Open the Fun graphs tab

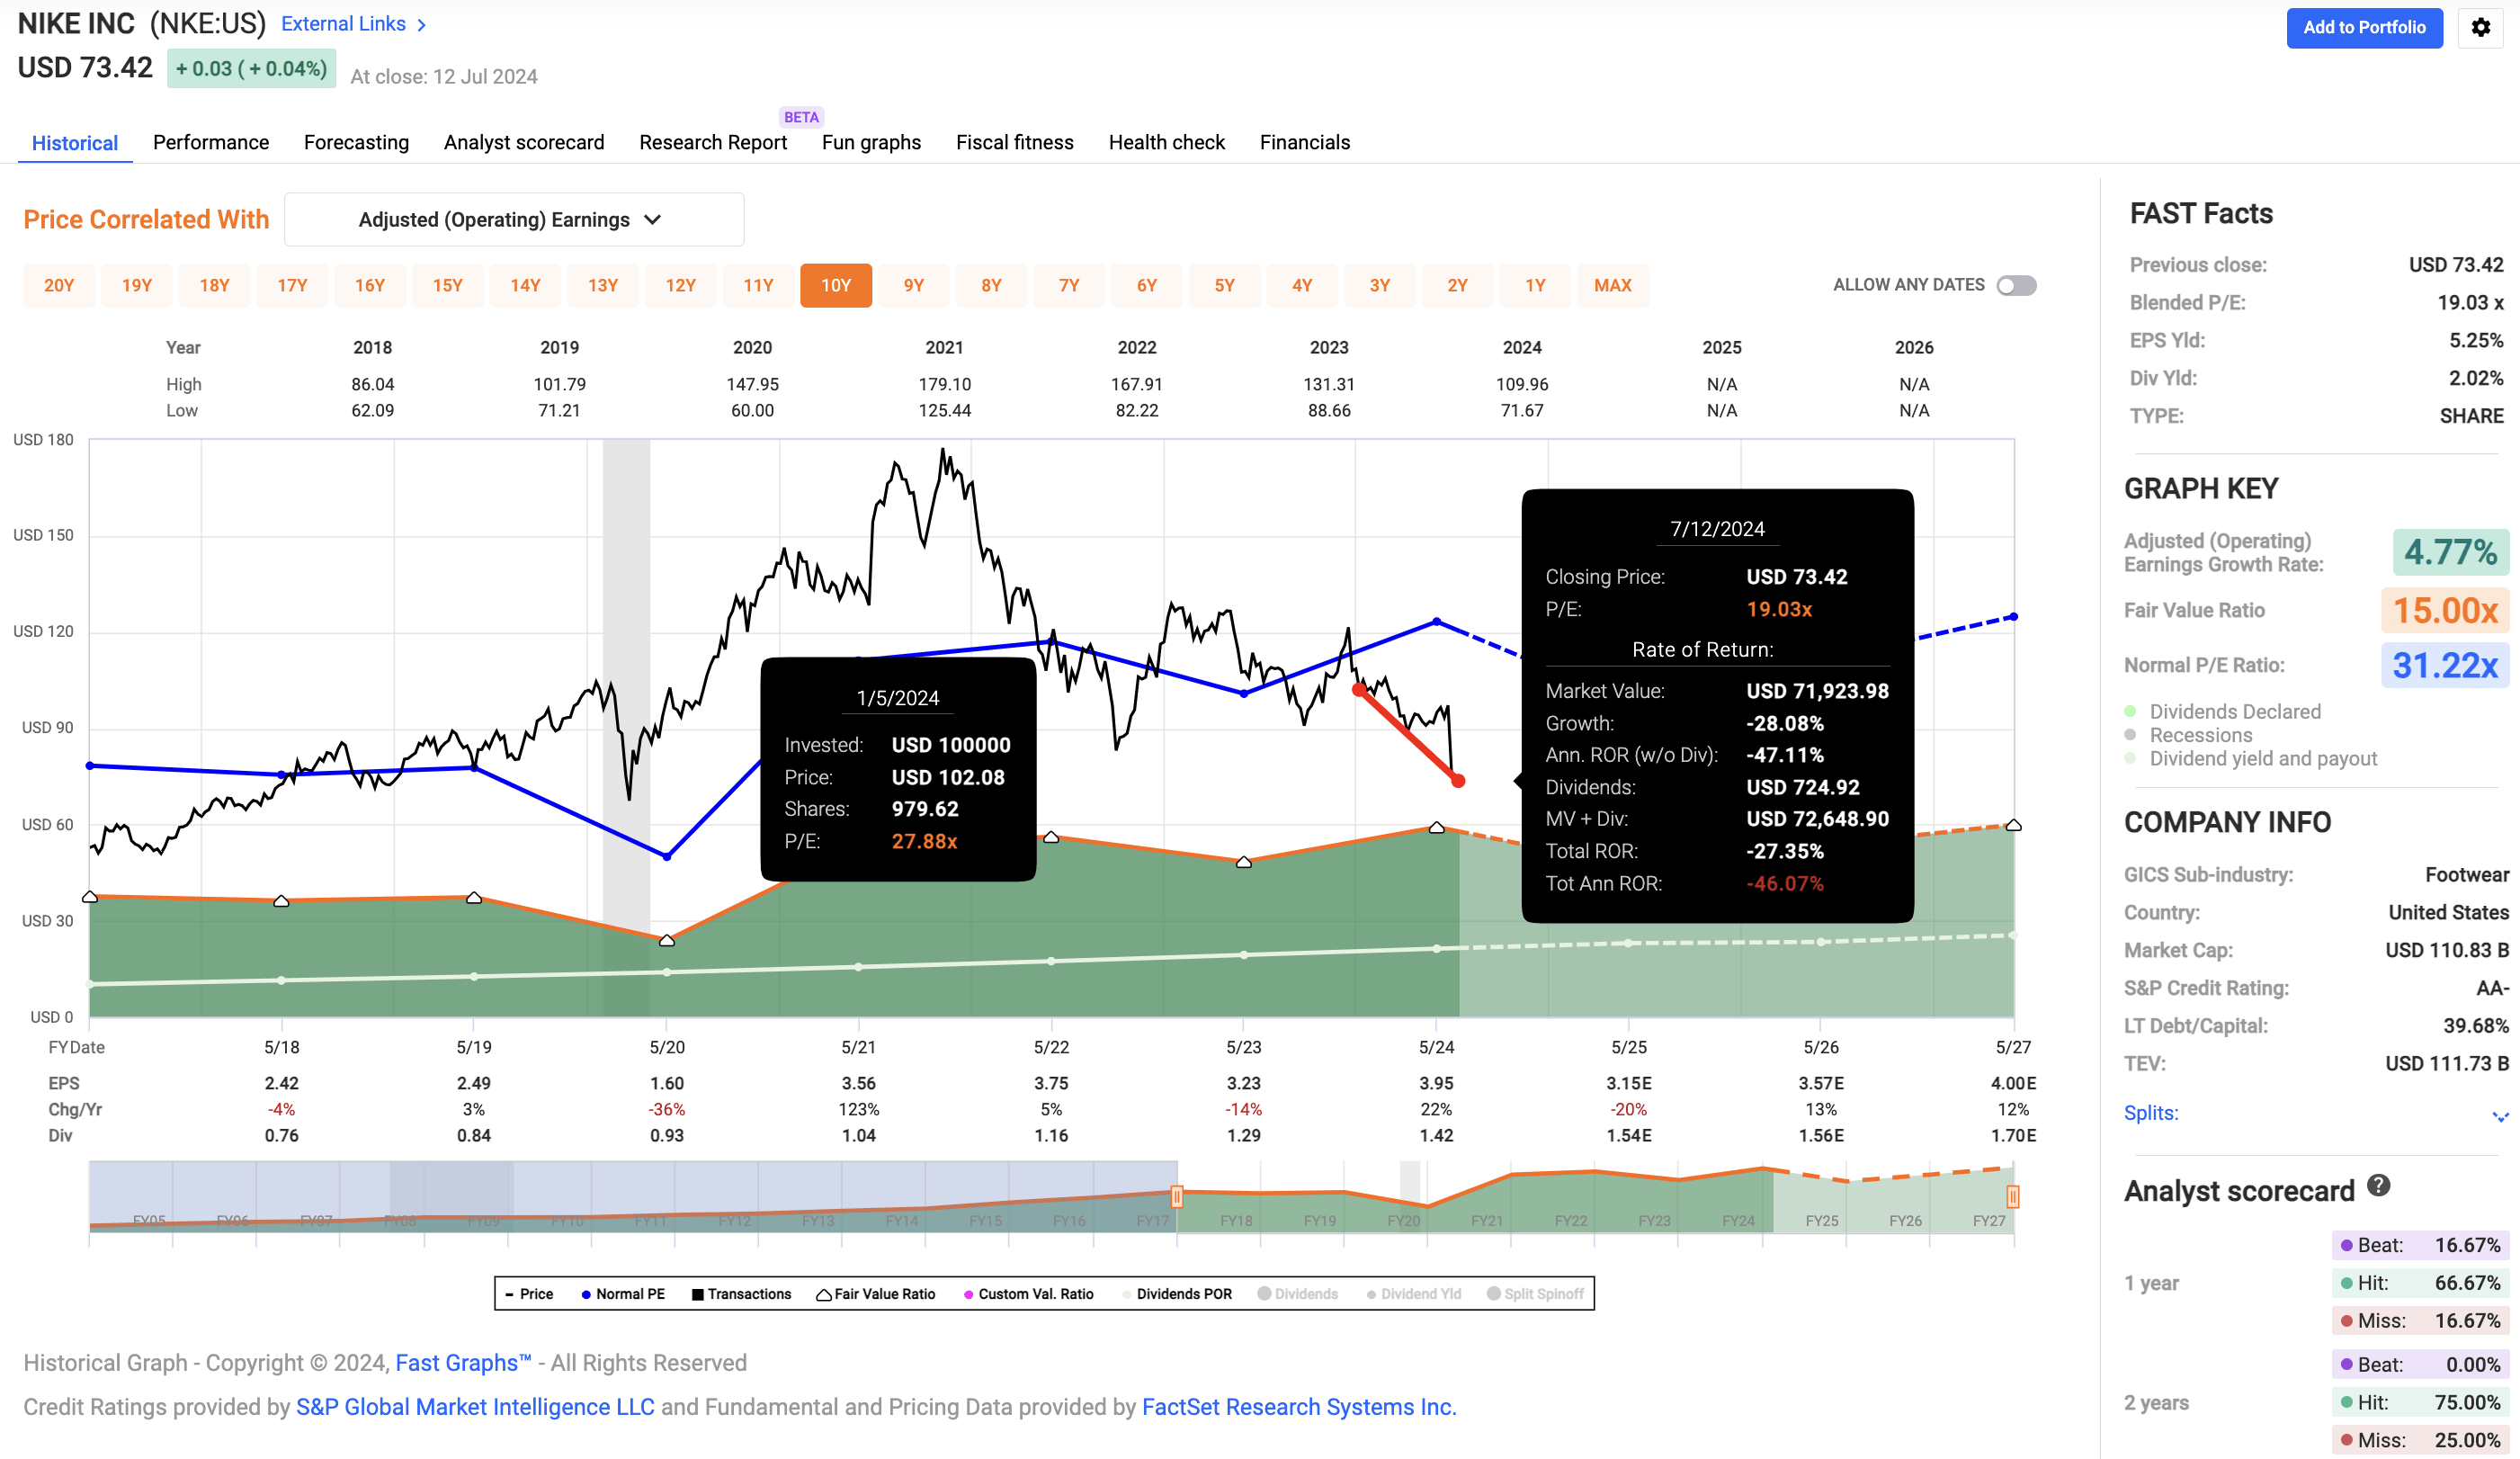[x=871, y=143]
